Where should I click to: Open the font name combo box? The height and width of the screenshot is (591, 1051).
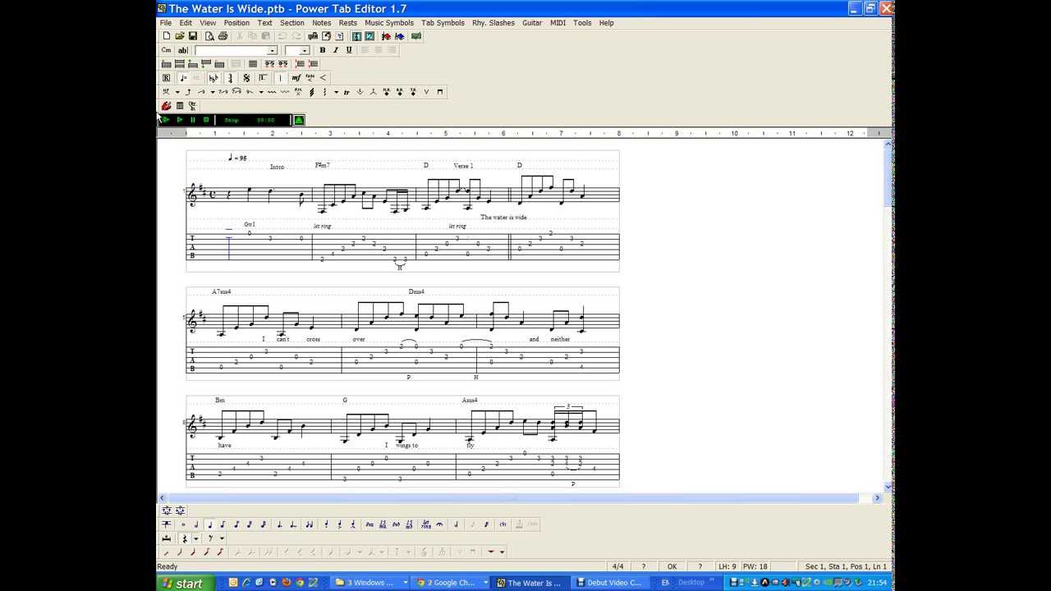tap(236, 50)
